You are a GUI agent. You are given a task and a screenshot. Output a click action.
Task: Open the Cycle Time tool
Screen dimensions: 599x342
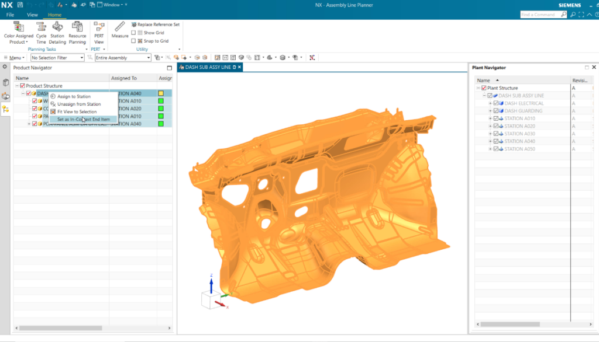click(41, 33)
